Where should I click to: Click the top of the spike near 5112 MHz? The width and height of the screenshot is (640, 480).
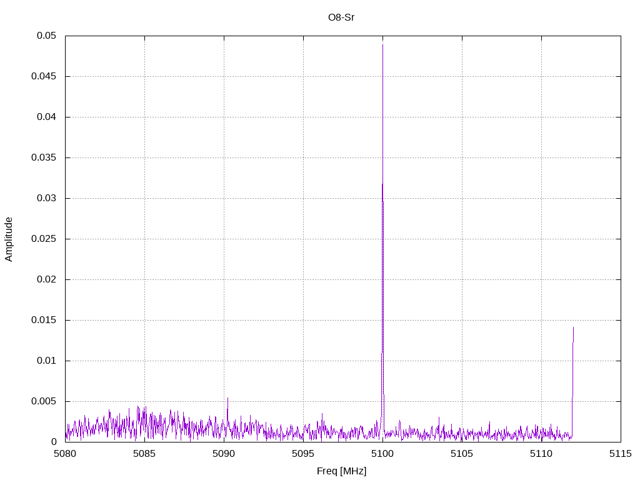(574, 327)
